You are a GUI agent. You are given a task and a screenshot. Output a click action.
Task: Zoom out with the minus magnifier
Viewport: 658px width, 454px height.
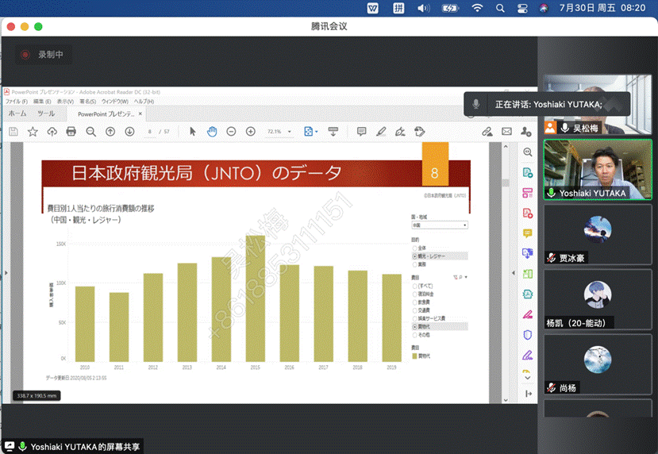(91, 132)
